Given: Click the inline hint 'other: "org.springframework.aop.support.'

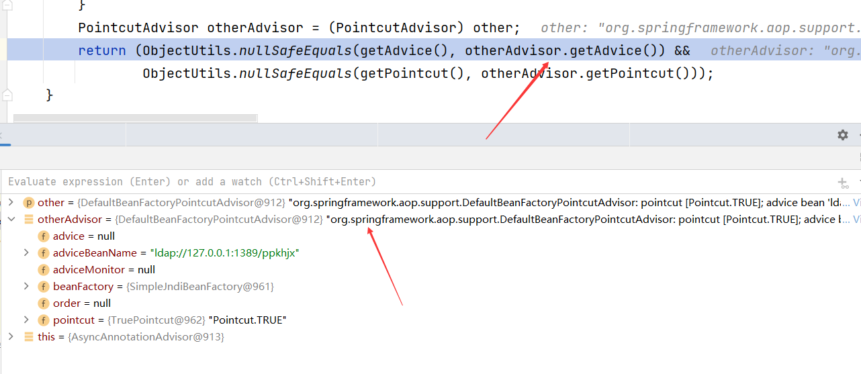Looking at the screenshot, I should coord(700,28).
